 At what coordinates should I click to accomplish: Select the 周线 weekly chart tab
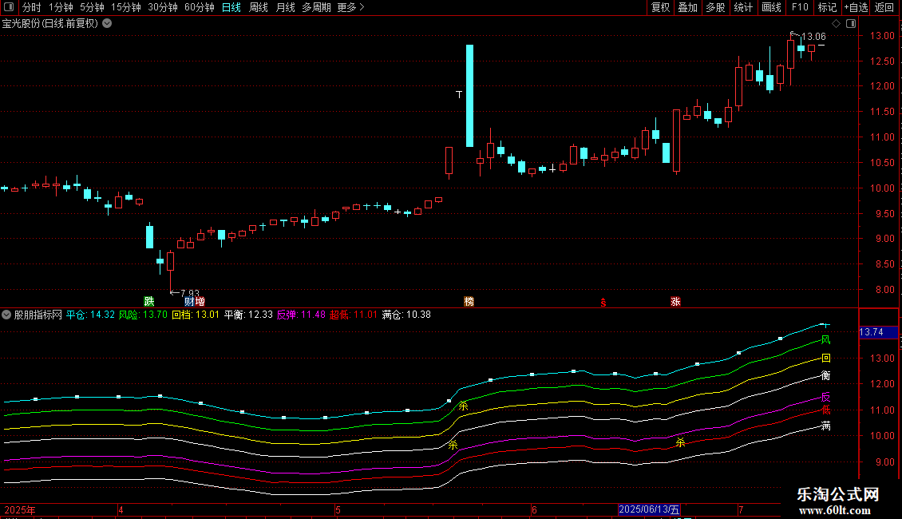pos(259,7)
